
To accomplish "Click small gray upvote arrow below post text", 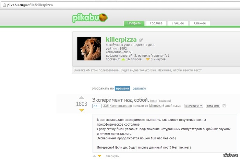I will click(94, 156).
